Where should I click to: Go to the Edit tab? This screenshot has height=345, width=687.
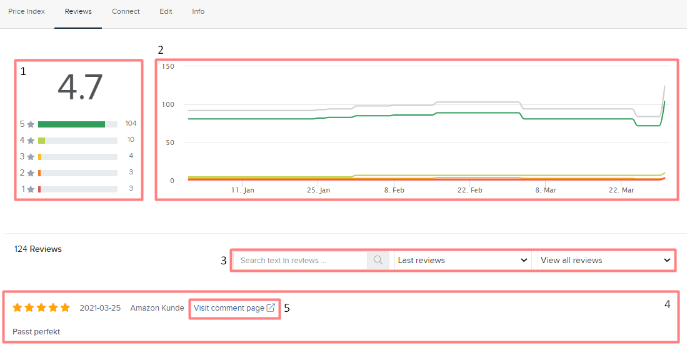[166, 11]
